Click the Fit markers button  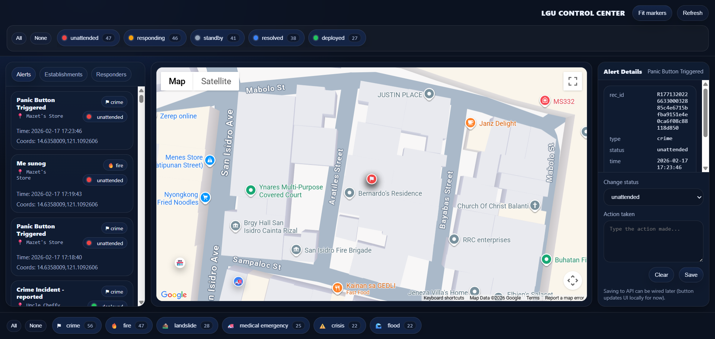coord(652,13)
